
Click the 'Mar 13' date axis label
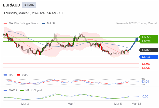tap(136, 104)
